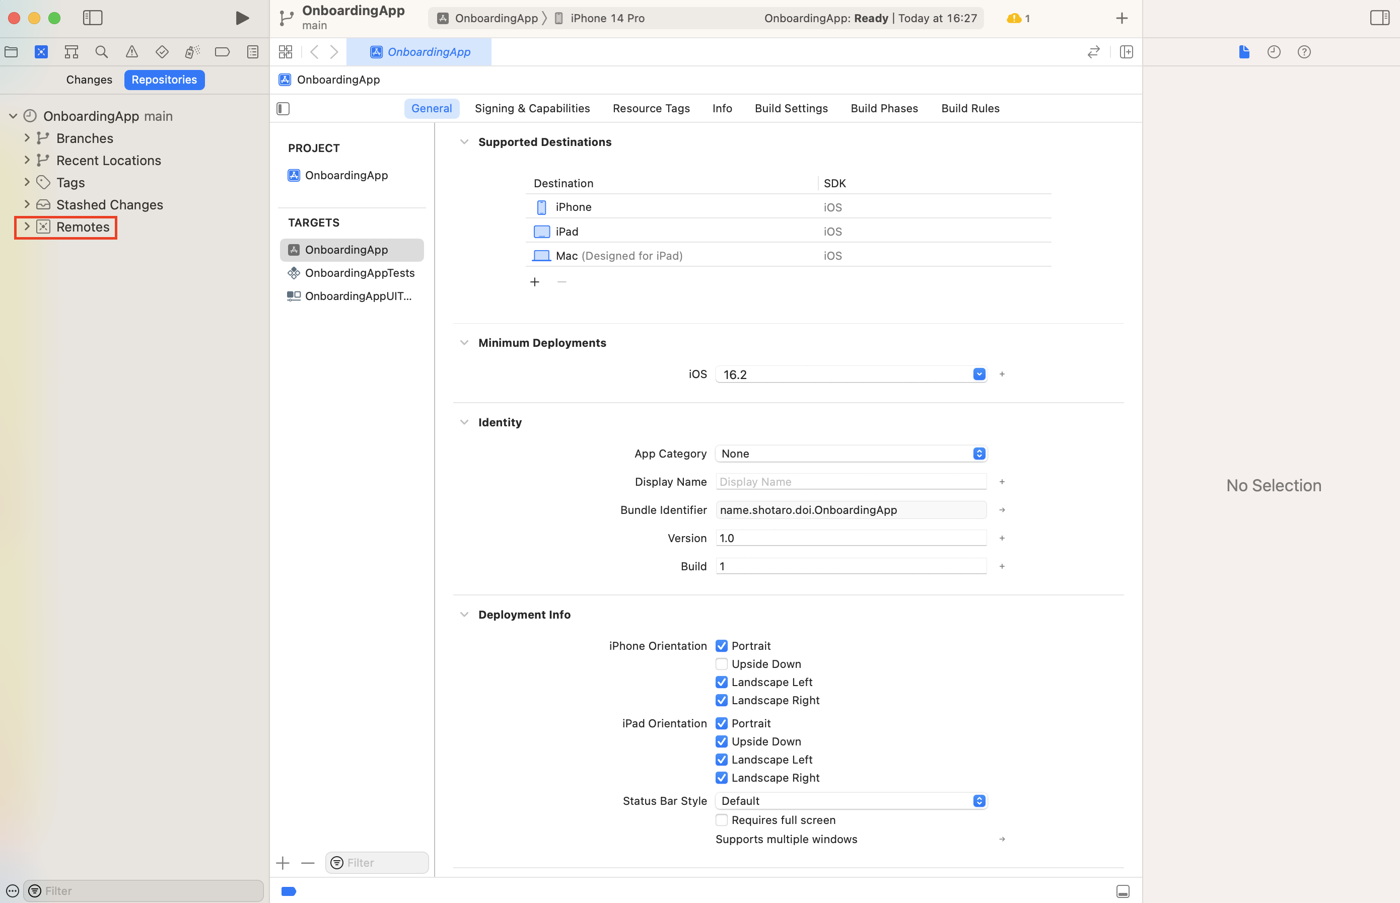
Task: Collapse the Supported Destinations section
Action: (x=464, y=141)
